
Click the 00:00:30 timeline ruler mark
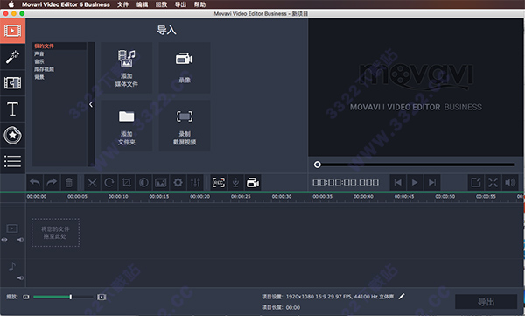pos(282,197)
